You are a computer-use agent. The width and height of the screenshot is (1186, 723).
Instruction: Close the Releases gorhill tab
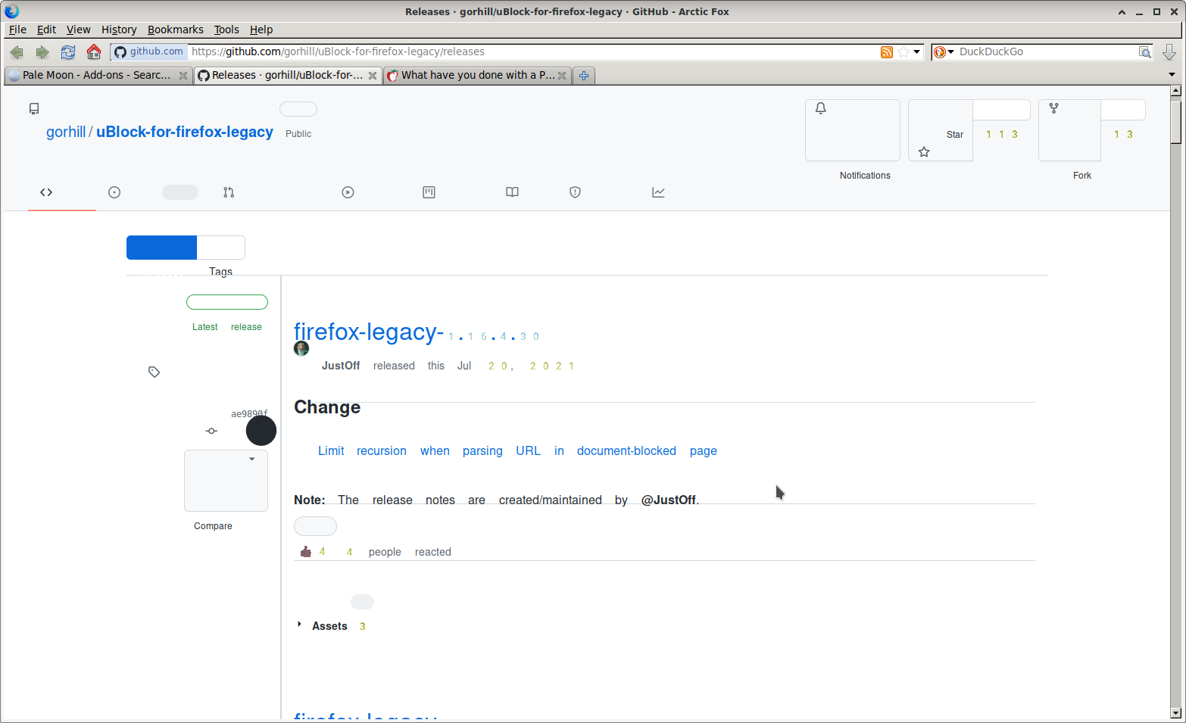tap(373, 76)
